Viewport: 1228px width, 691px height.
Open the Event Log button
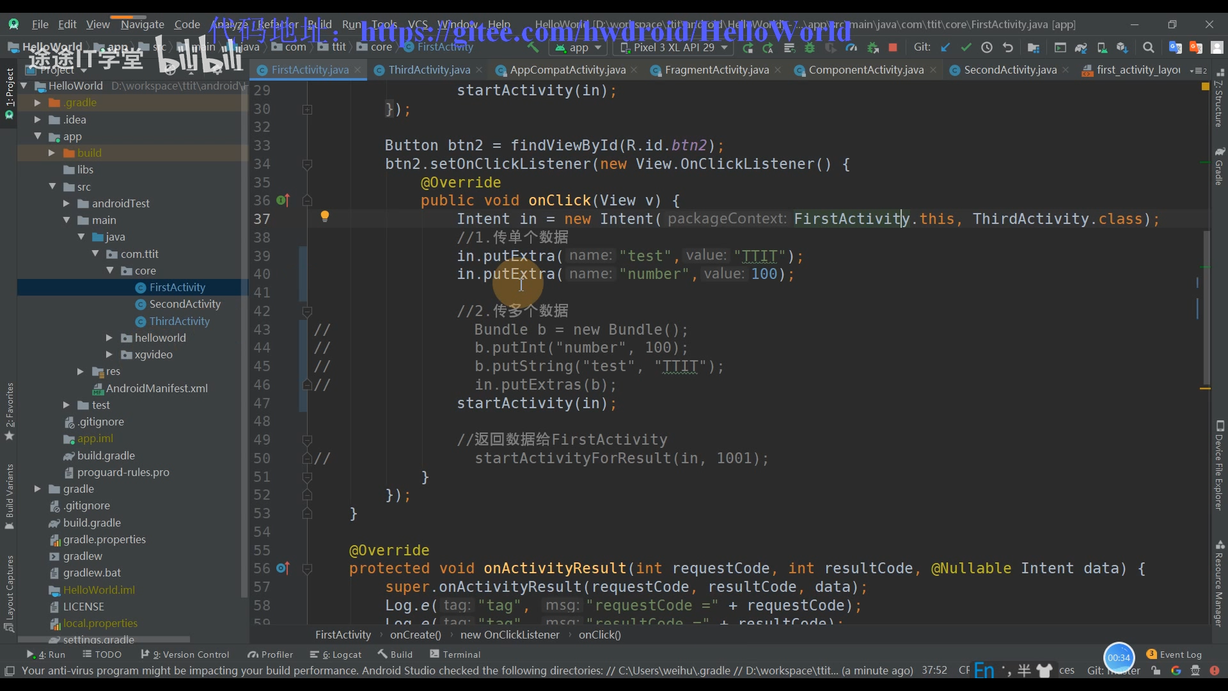click(x=1174, y=655)
